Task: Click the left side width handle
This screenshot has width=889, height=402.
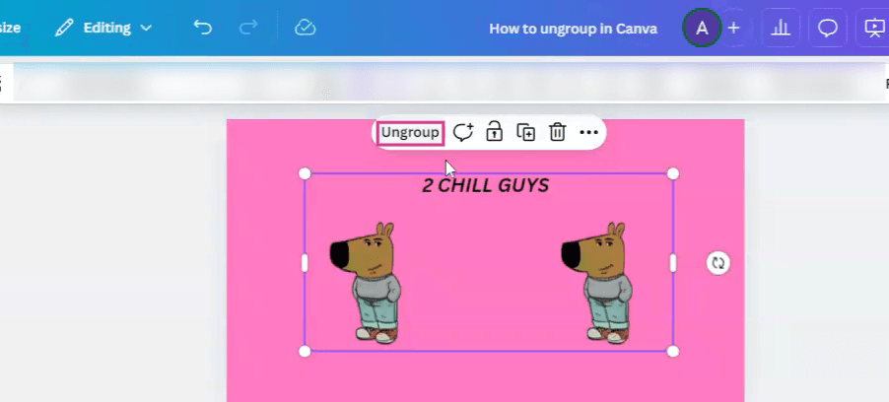Action: 305,263
